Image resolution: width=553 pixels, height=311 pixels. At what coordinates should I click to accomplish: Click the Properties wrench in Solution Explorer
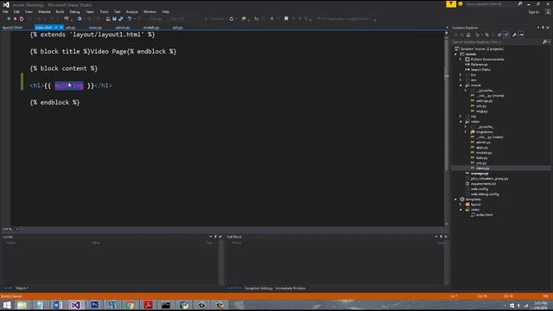pyautogui.click(x=514, y=35)
